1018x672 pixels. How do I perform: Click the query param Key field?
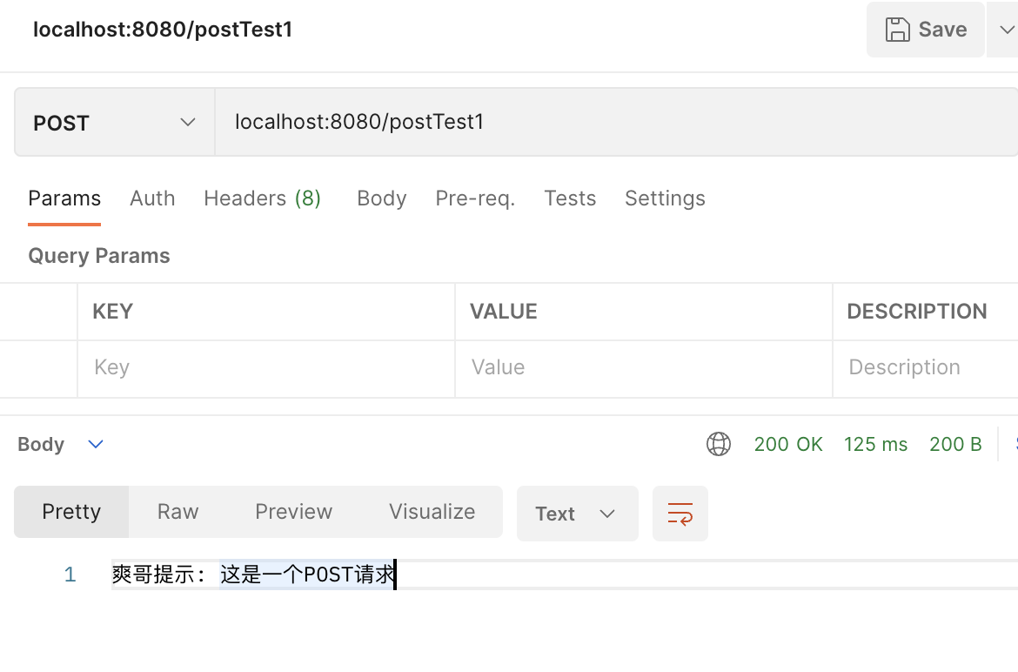point(265,367)
